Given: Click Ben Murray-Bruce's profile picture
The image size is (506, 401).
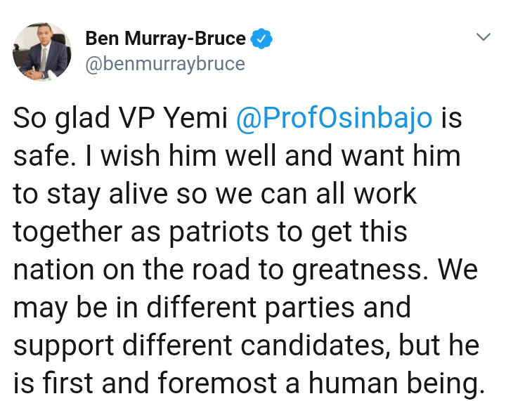Looking at the screenshot, I should click(x=42, y=51).
